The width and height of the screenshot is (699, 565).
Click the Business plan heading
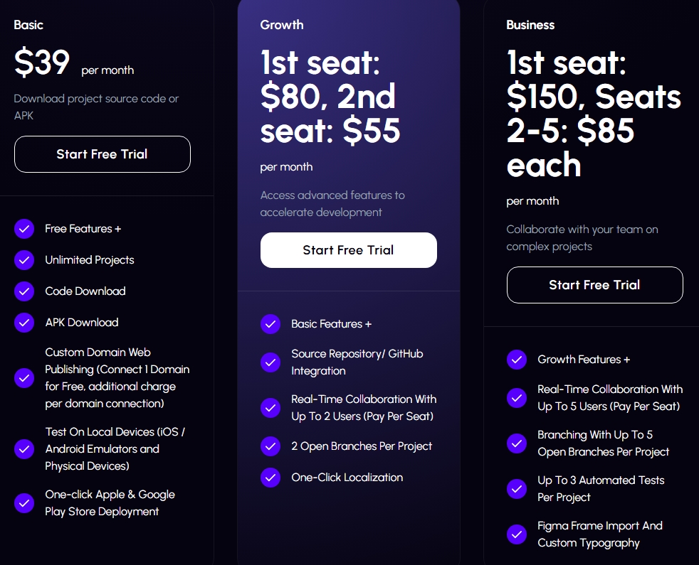[x=530, y=25]
